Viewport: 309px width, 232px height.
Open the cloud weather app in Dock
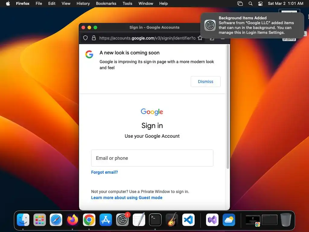[229, 220]
